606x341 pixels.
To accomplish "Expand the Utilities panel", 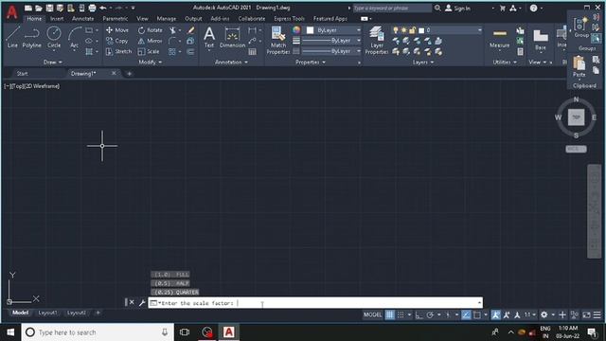I will click(505, 62).
